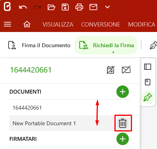Go to the Home tab
The width and height of the screenshot is (157, 149).
point(27,24)
